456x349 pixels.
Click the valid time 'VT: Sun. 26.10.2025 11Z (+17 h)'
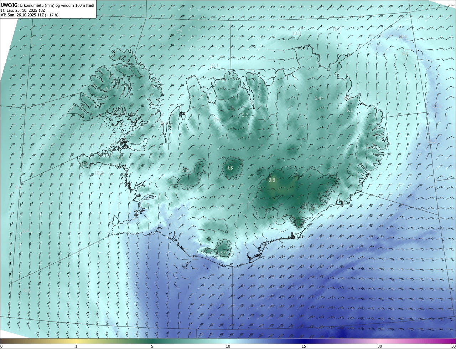click(30, 15)
